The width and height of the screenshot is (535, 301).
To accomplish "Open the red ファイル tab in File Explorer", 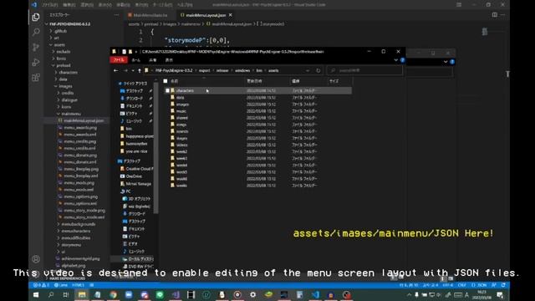I will tap(119, 60).
